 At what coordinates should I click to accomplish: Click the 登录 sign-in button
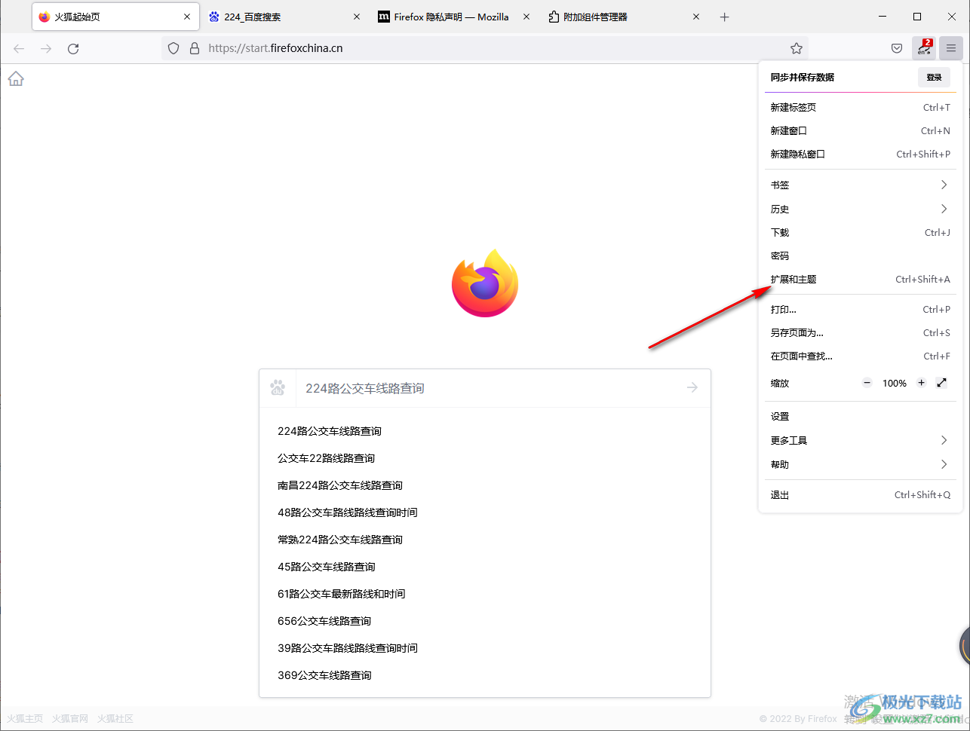pos(934,77)
